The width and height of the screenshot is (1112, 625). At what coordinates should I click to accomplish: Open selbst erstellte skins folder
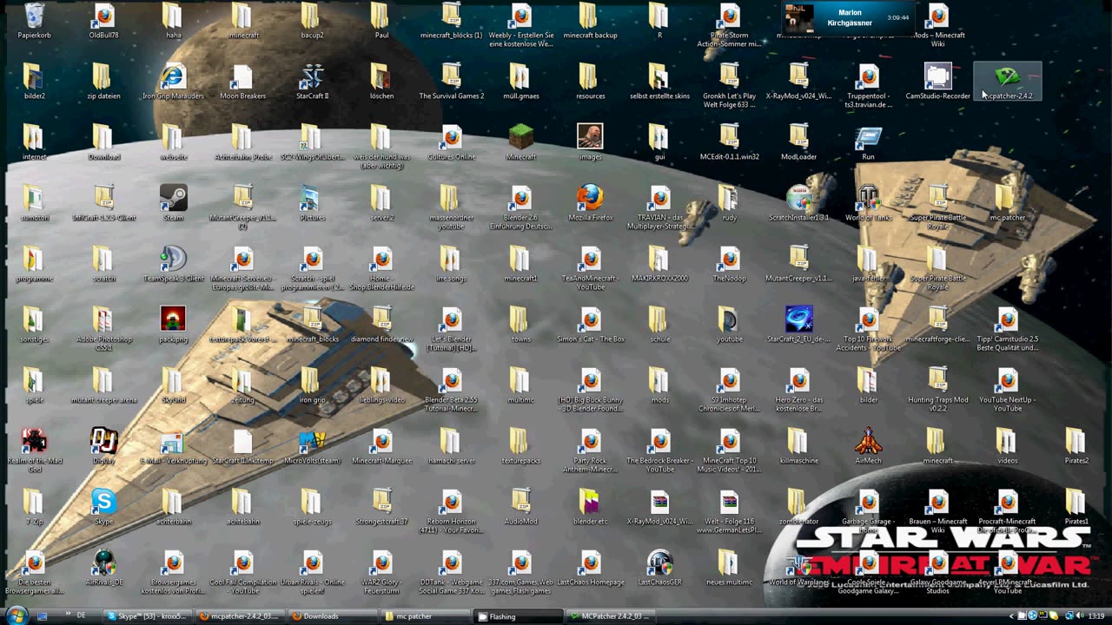[659, 82]
